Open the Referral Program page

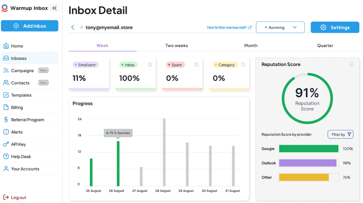pyautogui.click(x=27, y=120)
